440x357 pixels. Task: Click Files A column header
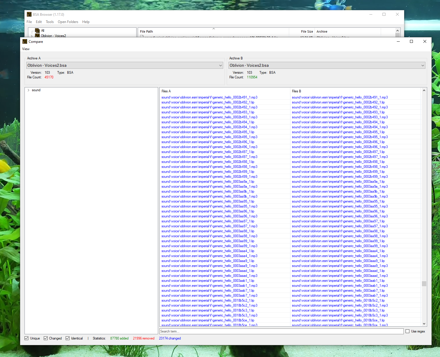pyautogui.click(x=225, y=91)
